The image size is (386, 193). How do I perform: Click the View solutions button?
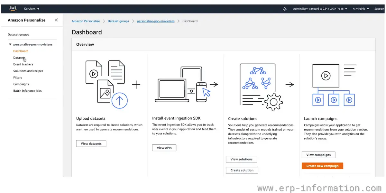pos(242,159)
